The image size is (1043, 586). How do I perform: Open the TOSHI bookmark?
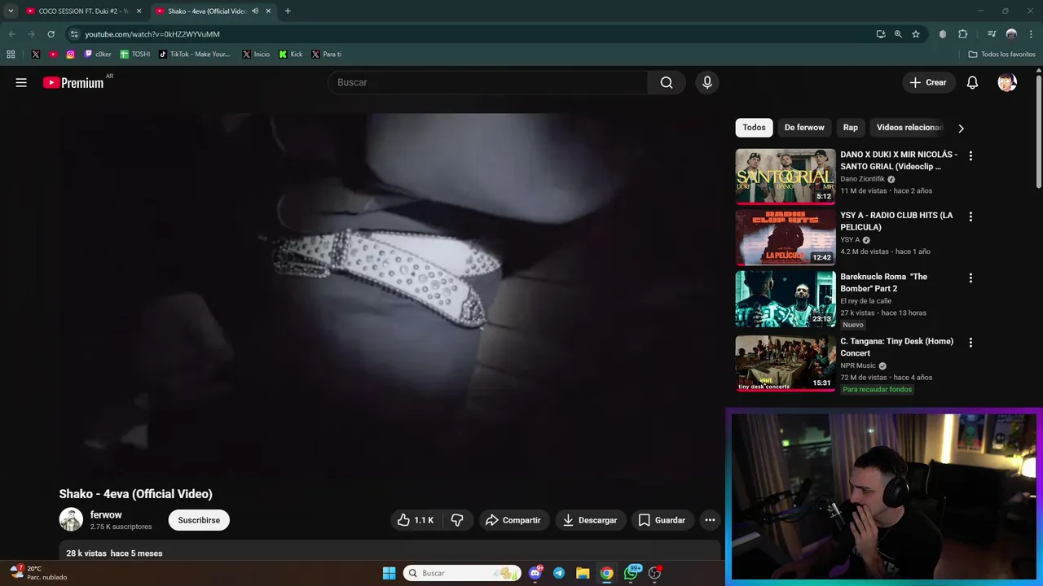pos(135,55)
